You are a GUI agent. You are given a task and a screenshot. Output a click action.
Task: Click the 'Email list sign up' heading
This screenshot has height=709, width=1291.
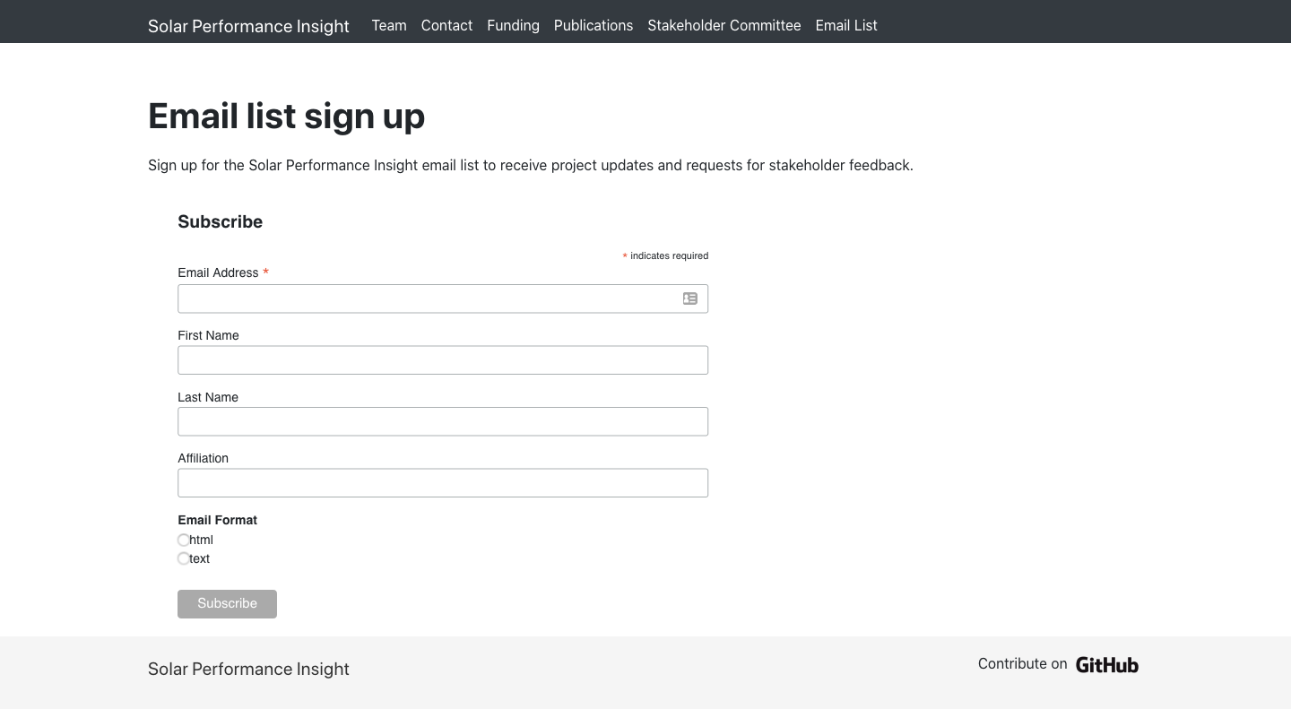click(286, 117)
